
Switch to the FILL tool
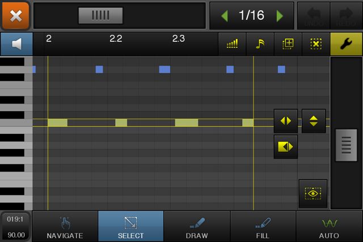[x=263, y=227]
